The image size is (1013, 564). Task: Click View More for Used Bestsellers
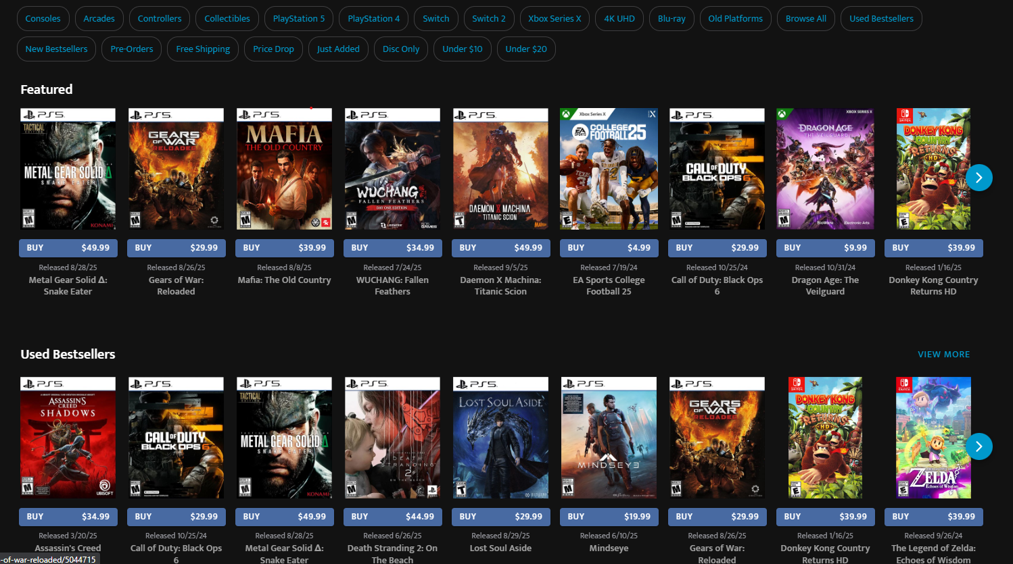(943, 355)
